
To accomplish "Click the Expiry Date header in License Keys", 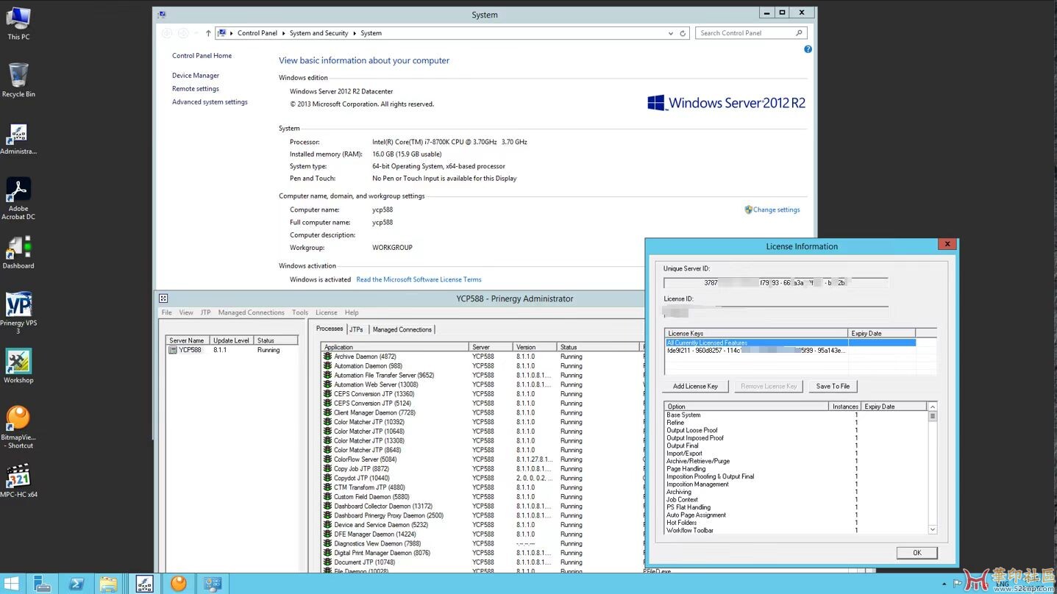I will [881, 333].
